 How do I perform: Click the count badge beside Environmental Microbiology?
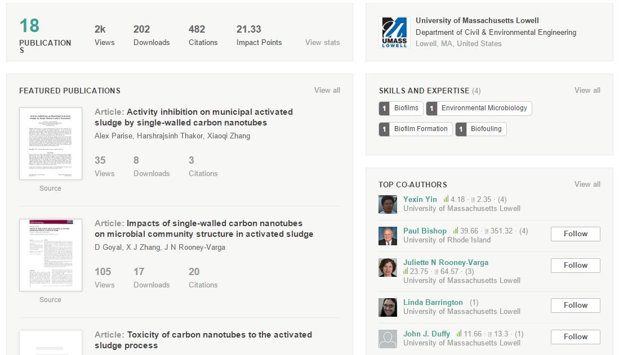(431, 108)
